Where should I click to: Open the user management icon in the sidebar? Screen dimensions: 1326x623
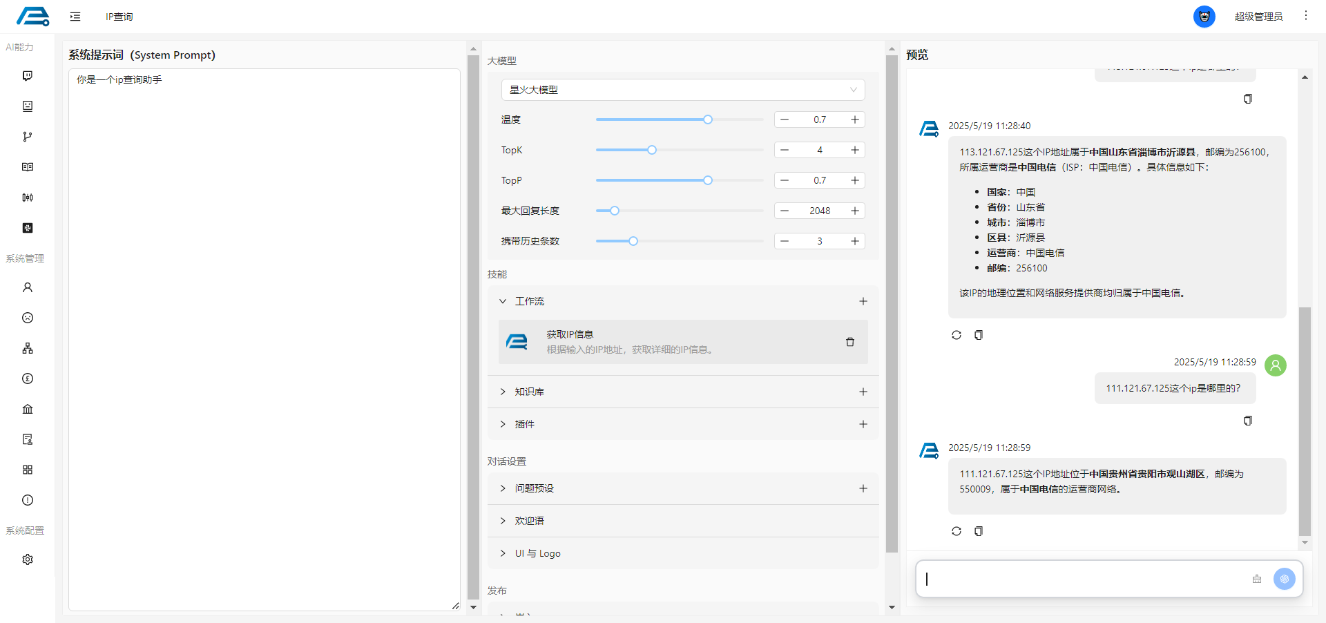click(x=28, y=287)
